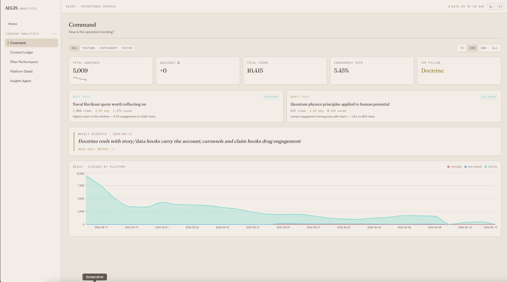Click the Total Audience value 5,009
The image size is (507, 282).
(80, 71)
